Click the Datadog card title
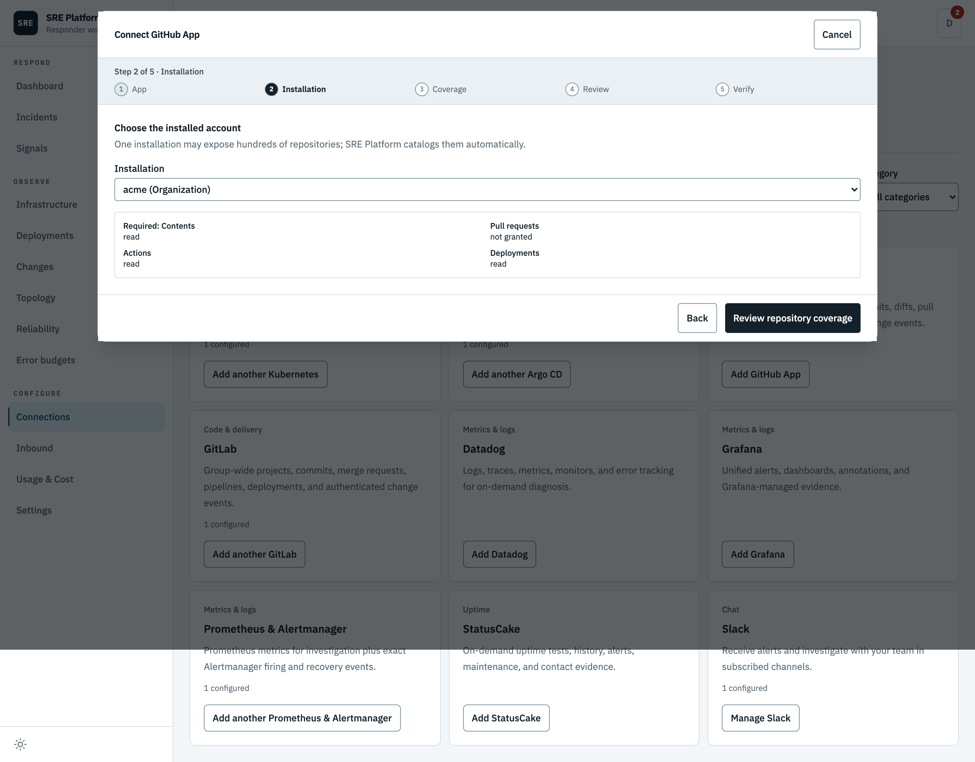Screen dimensions: 975x762 tap(484, 449)
